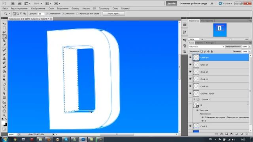The image size is (253, 142).
Task: Open the Заливка fill slider arrow
Action: click(x=249, y=51)
